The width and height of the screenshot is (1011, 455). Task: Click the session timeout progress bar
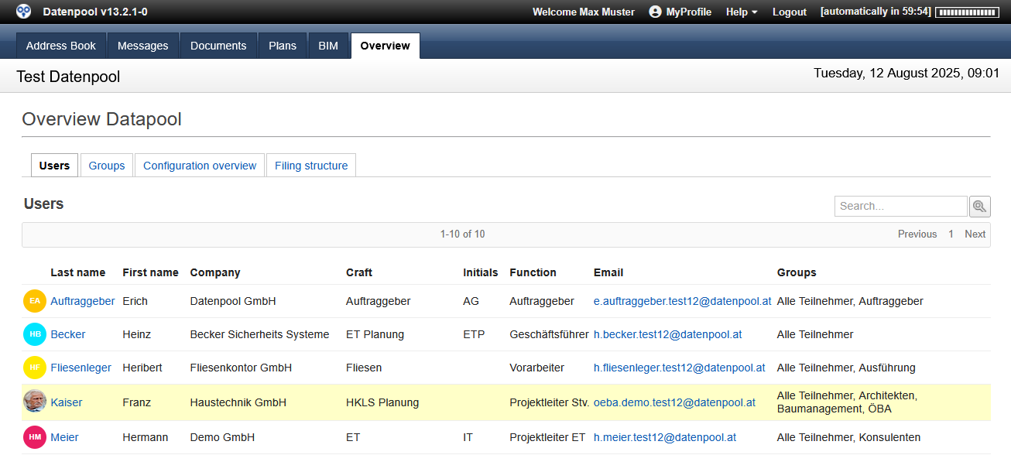pos(966,12)
